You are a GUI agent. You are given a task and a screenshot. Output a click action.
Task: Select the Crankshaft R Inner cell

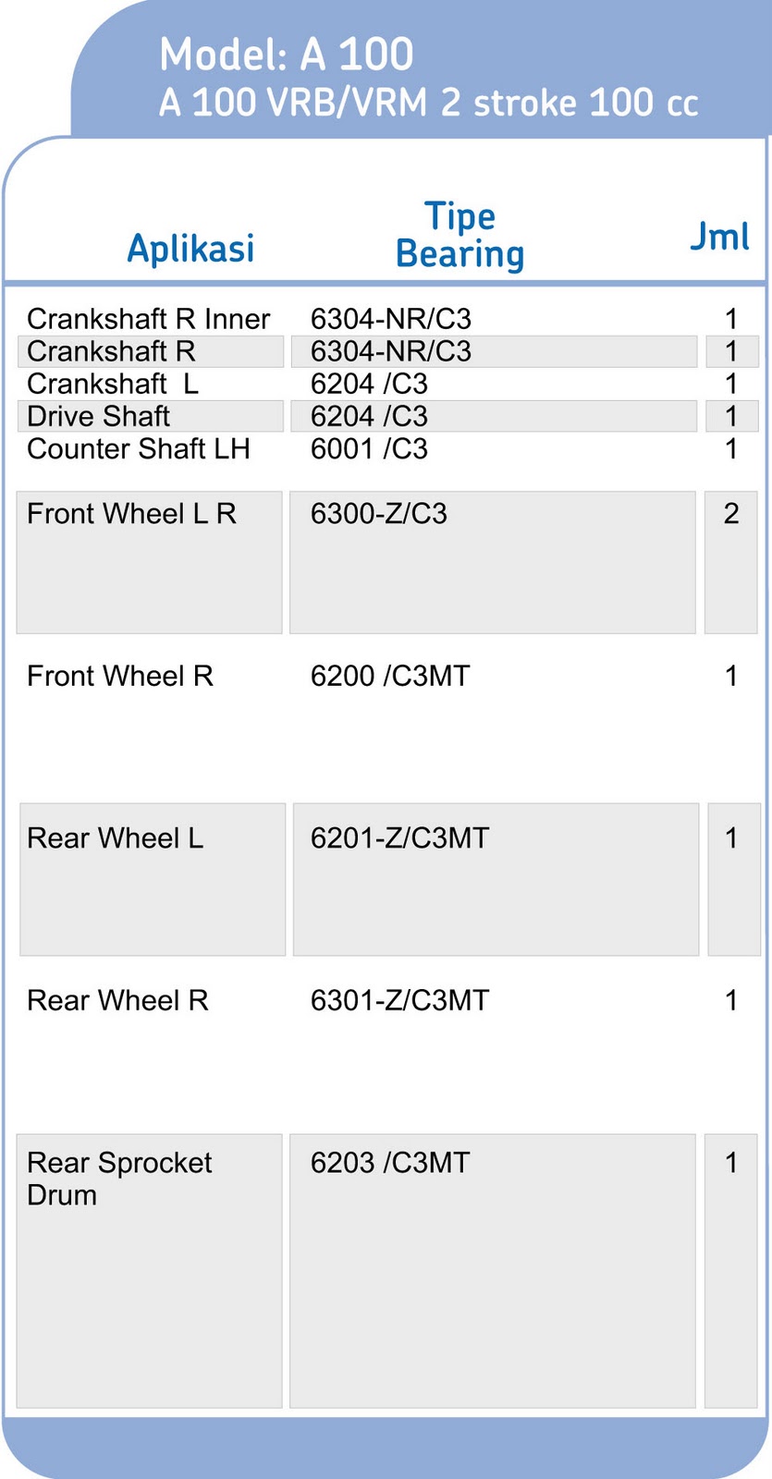pyautogui.click(x=148, y=319)
